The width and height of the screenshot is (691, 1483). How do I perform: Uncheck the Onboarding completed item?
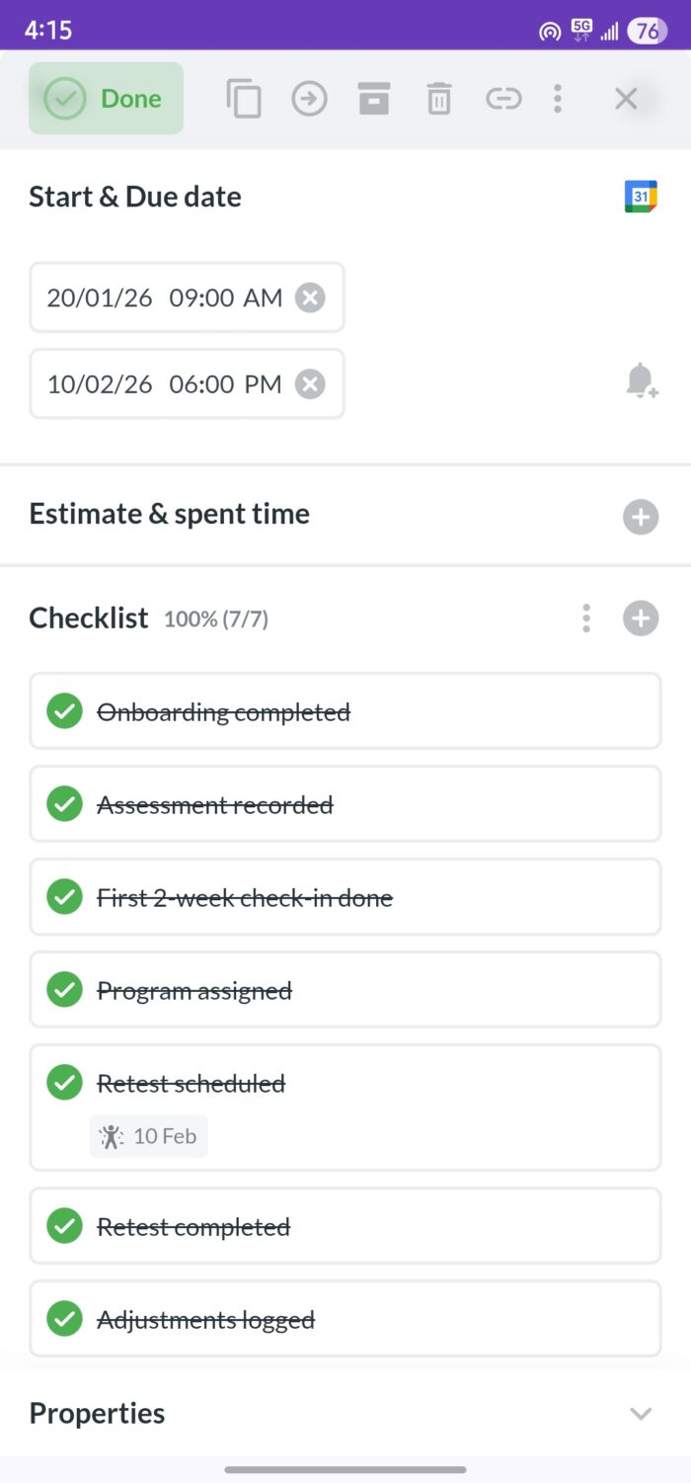(x=63, y=710)
